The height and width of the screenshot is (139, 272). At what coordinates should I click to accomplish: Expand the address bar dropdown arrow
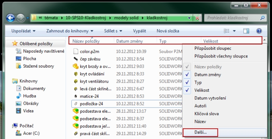point(189,18)
